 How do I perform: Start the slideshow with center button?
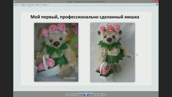coord(86,94)
